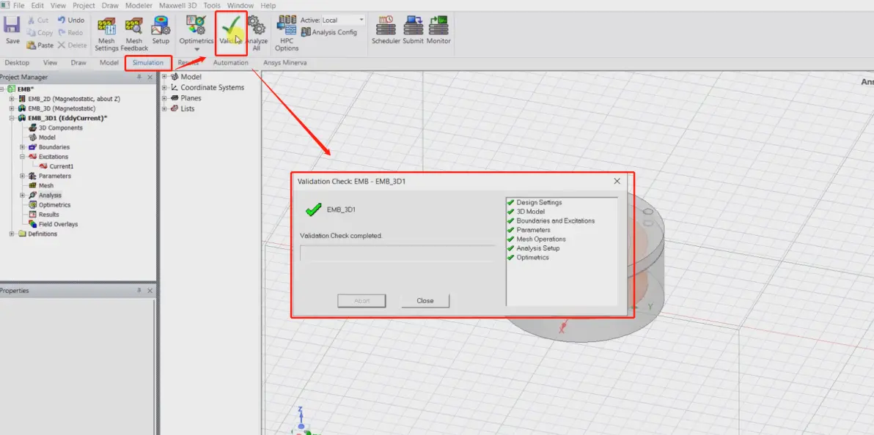Pin the Properties panel

tap(139, 291)
